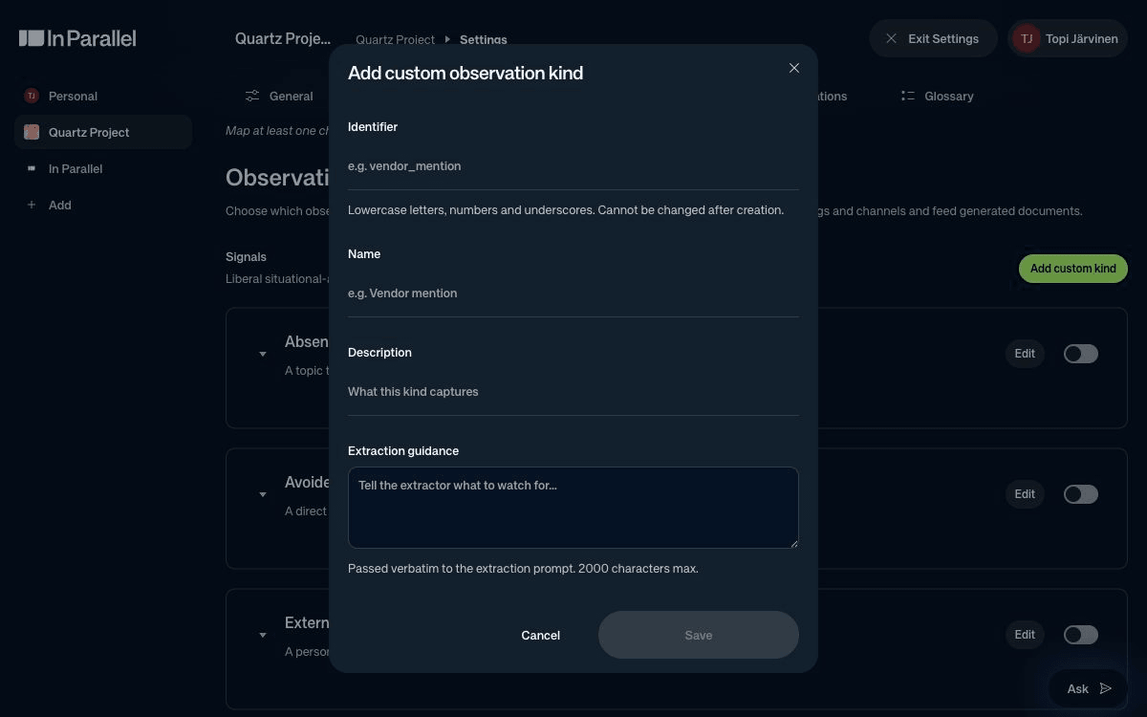1147x717 pixels.
Task: Focus the Name input field
Action: (x=573, y=293)
